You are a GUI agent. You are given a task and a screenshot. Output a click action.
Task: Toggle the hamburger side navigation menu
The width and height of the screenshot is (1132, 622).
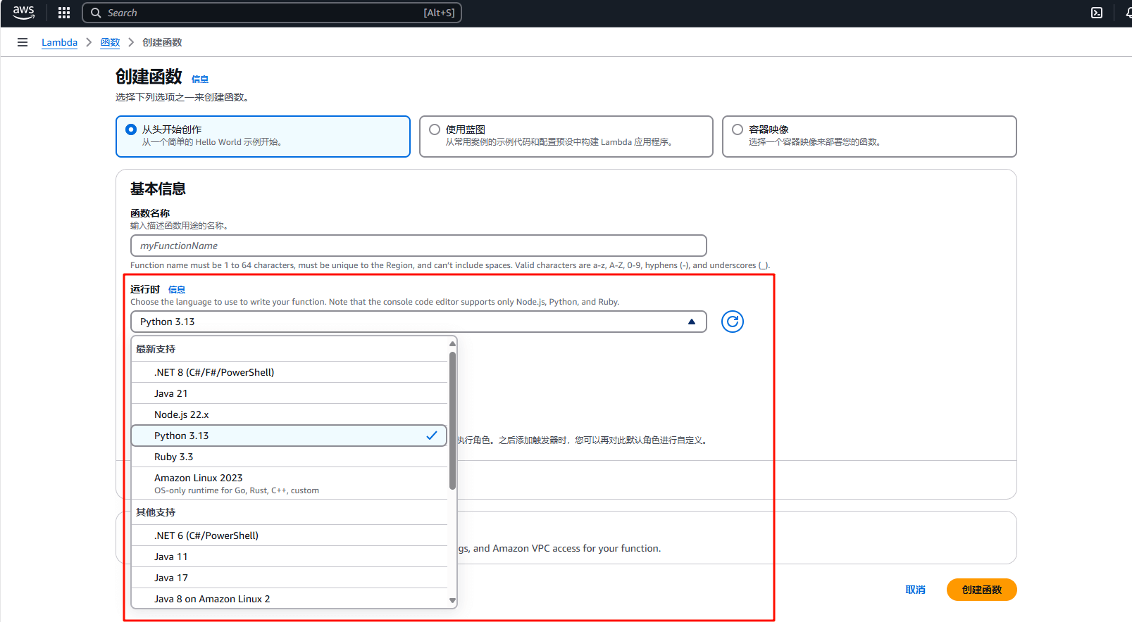click(23, 42)
